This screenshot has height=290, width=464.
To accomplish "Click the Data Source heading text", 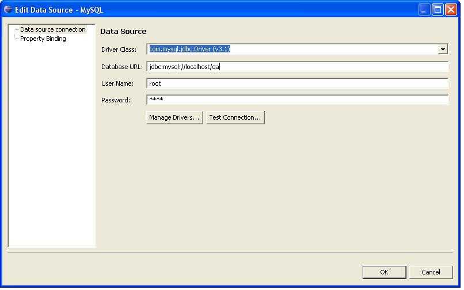I will 123,32.
